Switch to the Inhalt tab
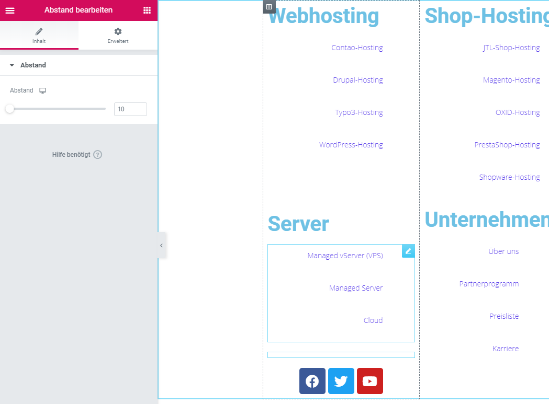549x404 pixels. point(39,36)
